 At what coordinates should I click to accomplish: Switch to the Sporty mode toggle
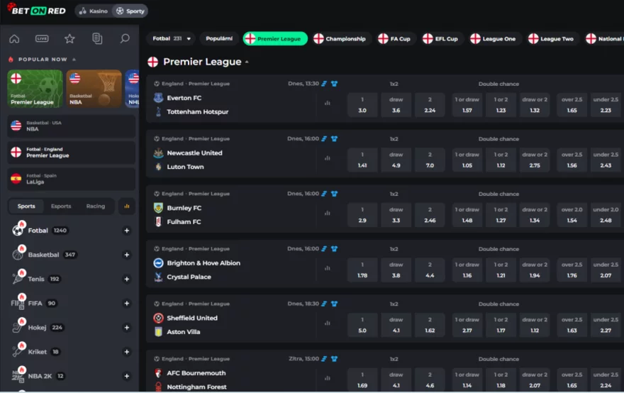coord(130,11)
